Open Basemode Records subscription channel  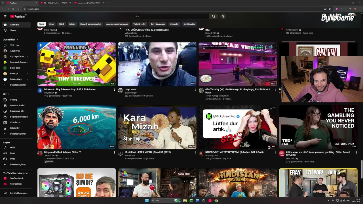(x=16, y=62)
